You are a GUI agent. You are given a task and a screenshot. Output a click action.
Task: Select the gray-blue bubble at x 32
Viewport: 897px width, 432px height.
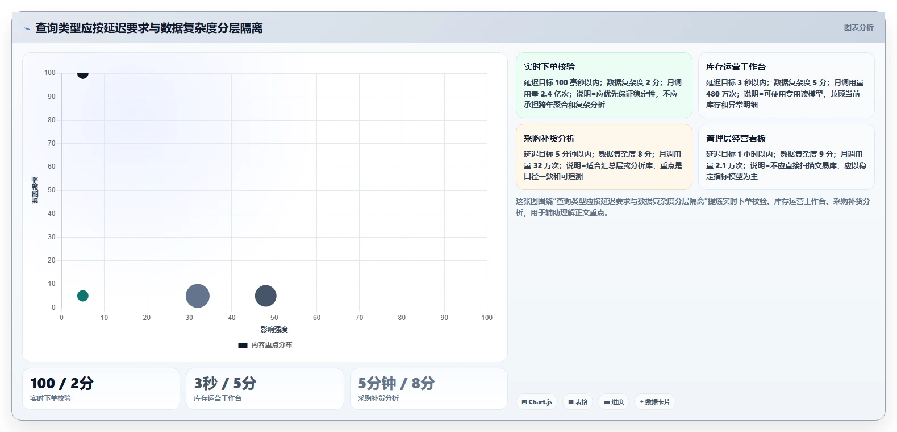point(198,296)
